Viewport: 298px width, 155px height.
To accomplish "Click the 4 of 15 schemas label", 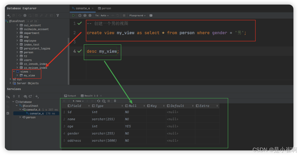I will [32, 21].
